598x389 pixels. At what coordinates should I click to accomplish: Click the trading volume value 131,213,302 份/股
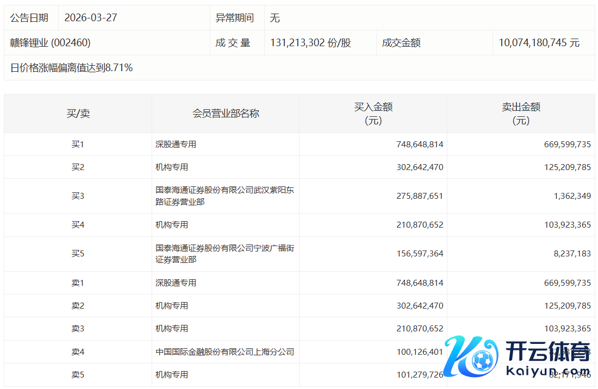pyautogui.click(x=310, y=43)
